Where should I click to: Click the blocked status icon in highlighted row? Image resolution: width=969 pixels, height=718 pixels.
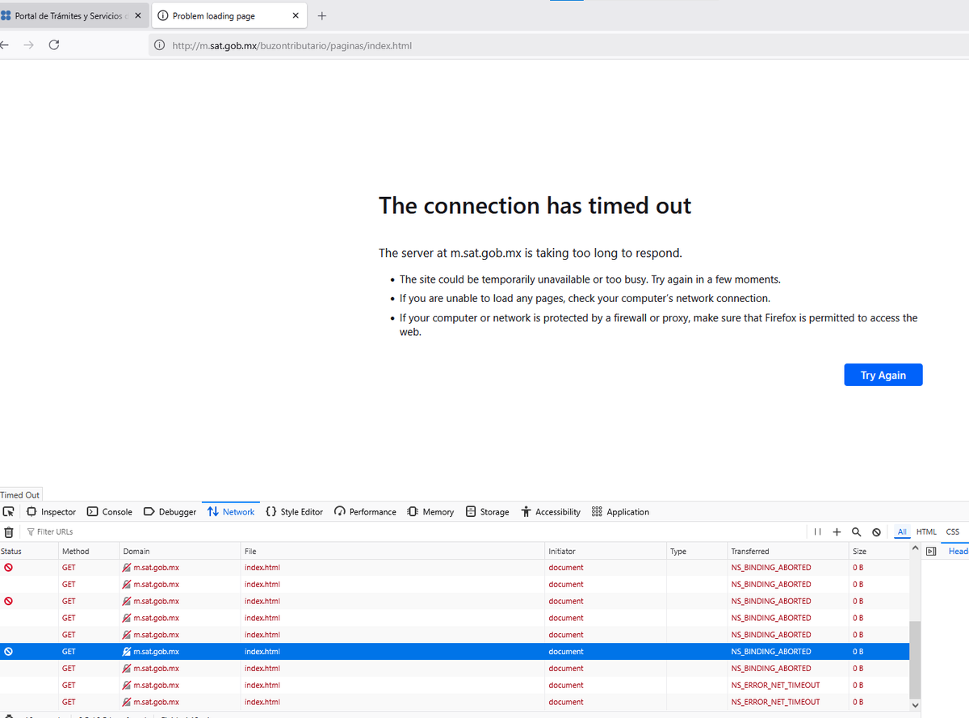pos(8,652)
